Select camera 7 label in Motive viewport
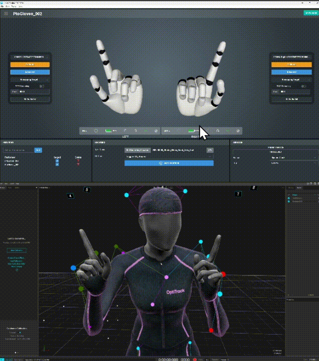This screenshot has height=361, width=319. click(x=238, y=194)
